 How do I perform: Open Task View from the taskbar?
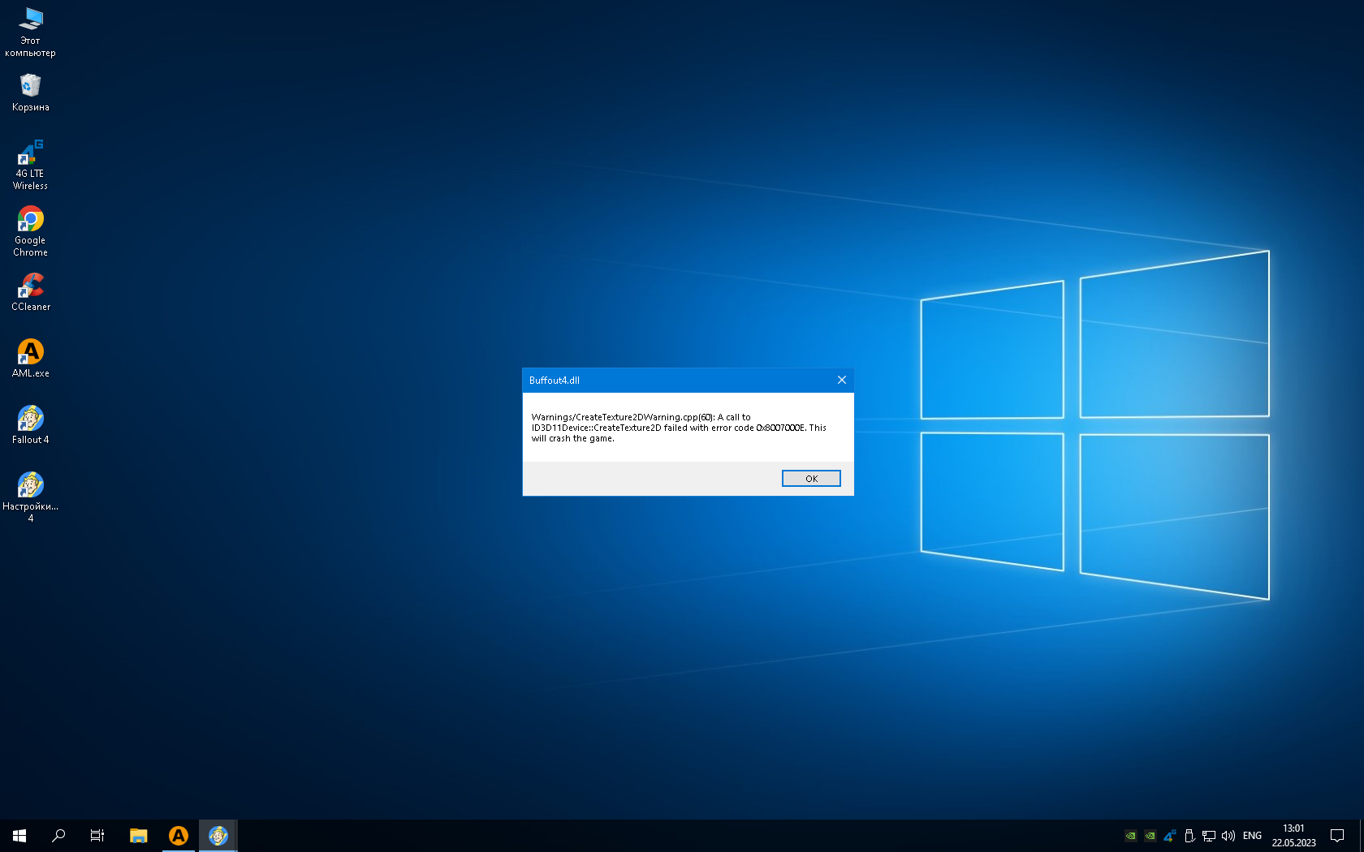coord(97,835)
